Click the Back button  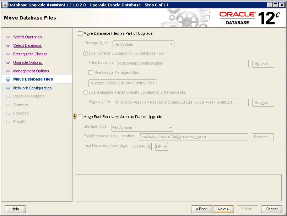click(202, 209)
